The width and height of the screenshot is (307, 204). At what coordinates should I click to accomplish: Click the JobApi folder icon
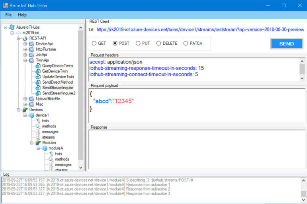point(31,55)
